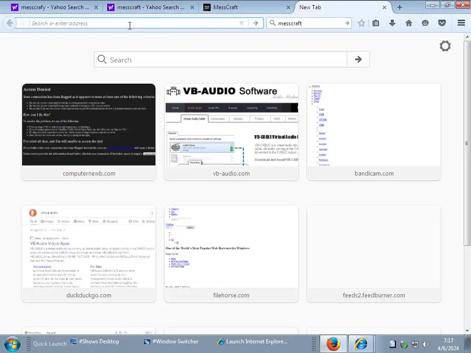Viewport: 471px width, 353px height.
Task: Close the messcrafy Yahoo Search tab
Action: tap(96, 7)
